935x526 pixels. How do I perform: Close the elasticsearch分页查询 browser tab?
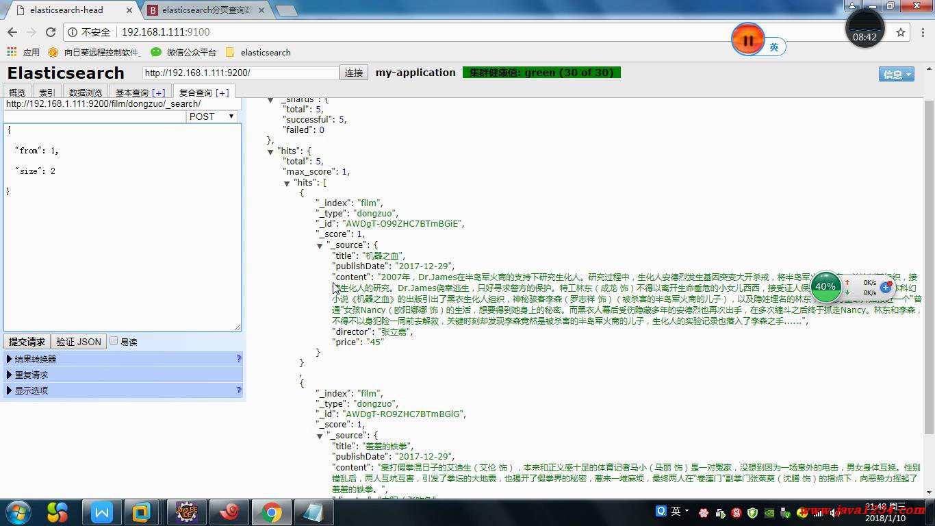coord(261,10)
